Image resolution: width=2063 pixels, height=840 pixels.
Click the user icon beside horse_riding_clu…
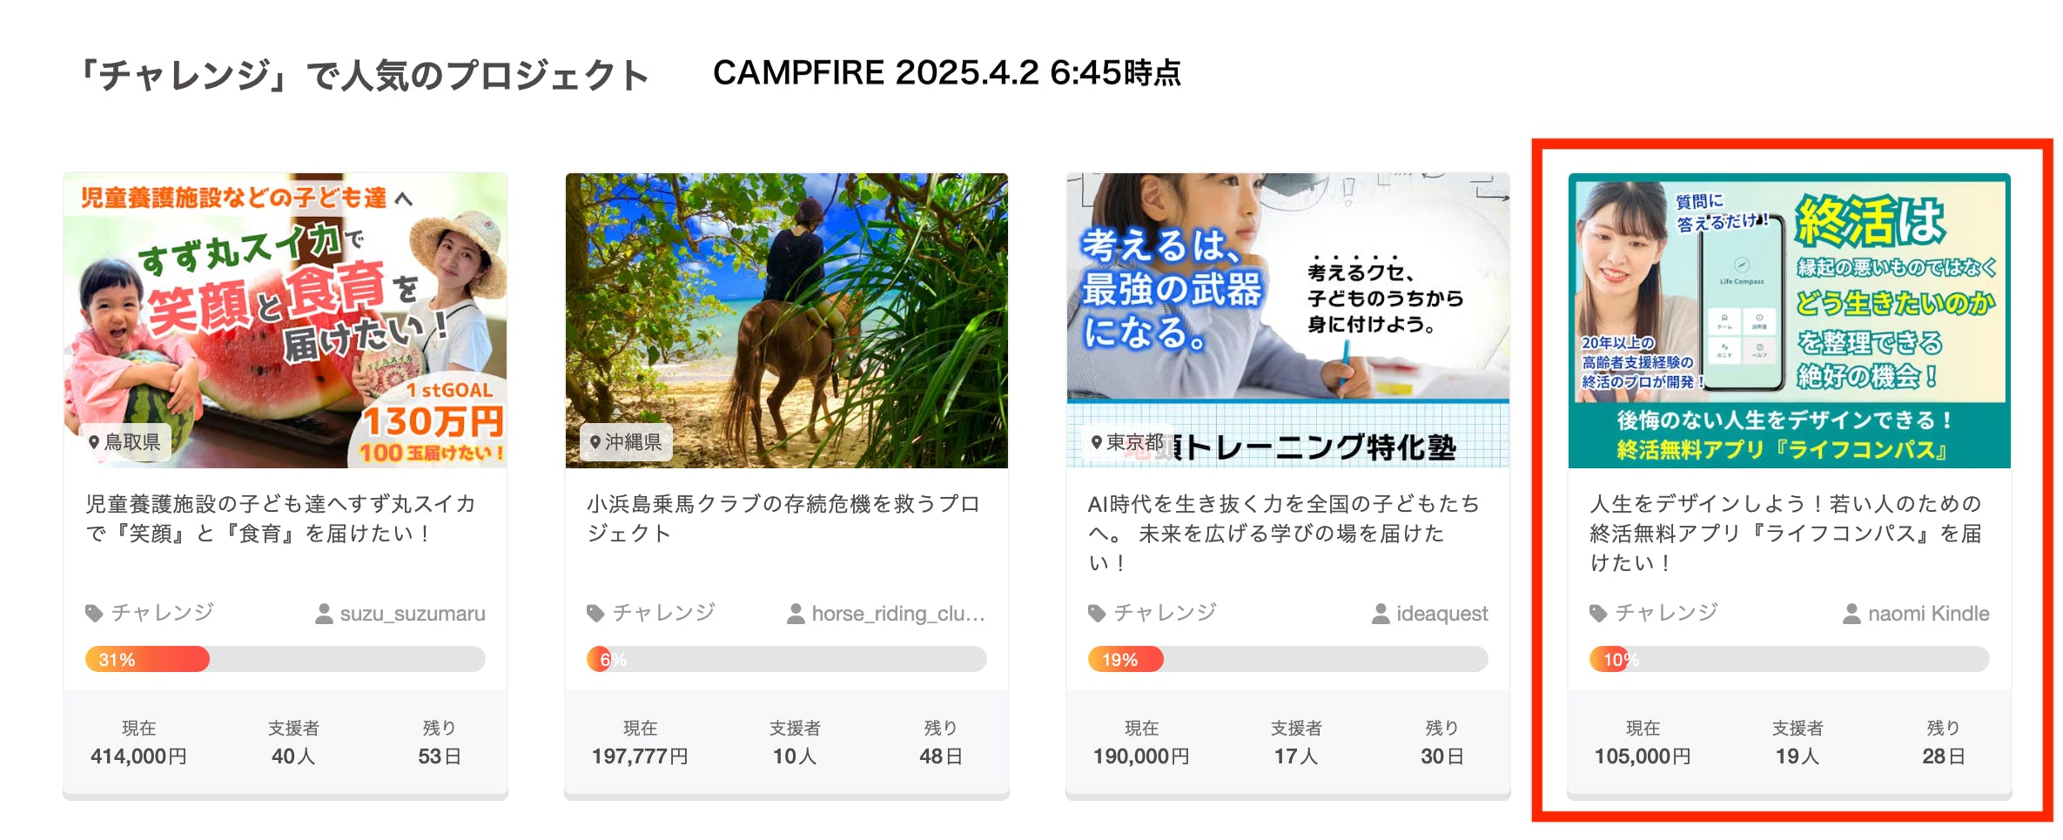tap(796, 614)
